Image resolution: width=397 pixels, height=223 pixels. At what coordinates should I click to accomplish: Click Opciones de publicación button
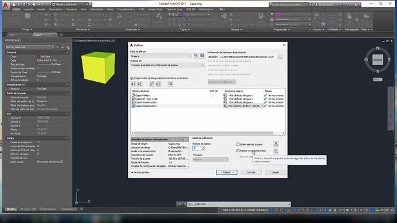point(222,82)
